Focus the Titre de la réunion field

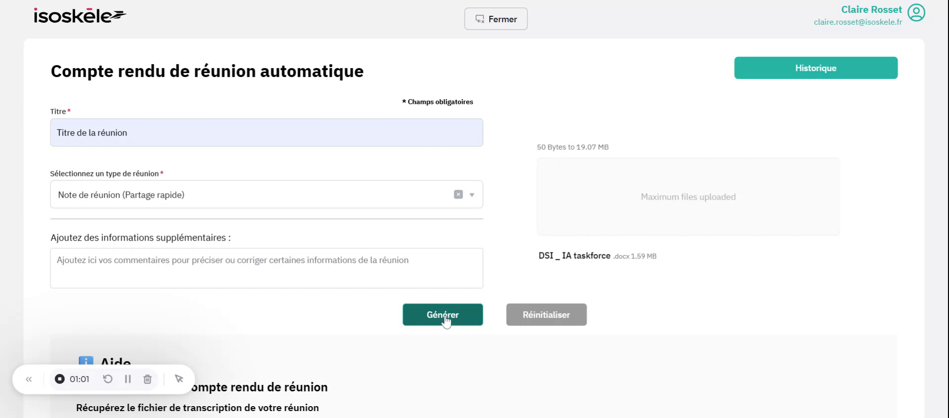point(266,132)
